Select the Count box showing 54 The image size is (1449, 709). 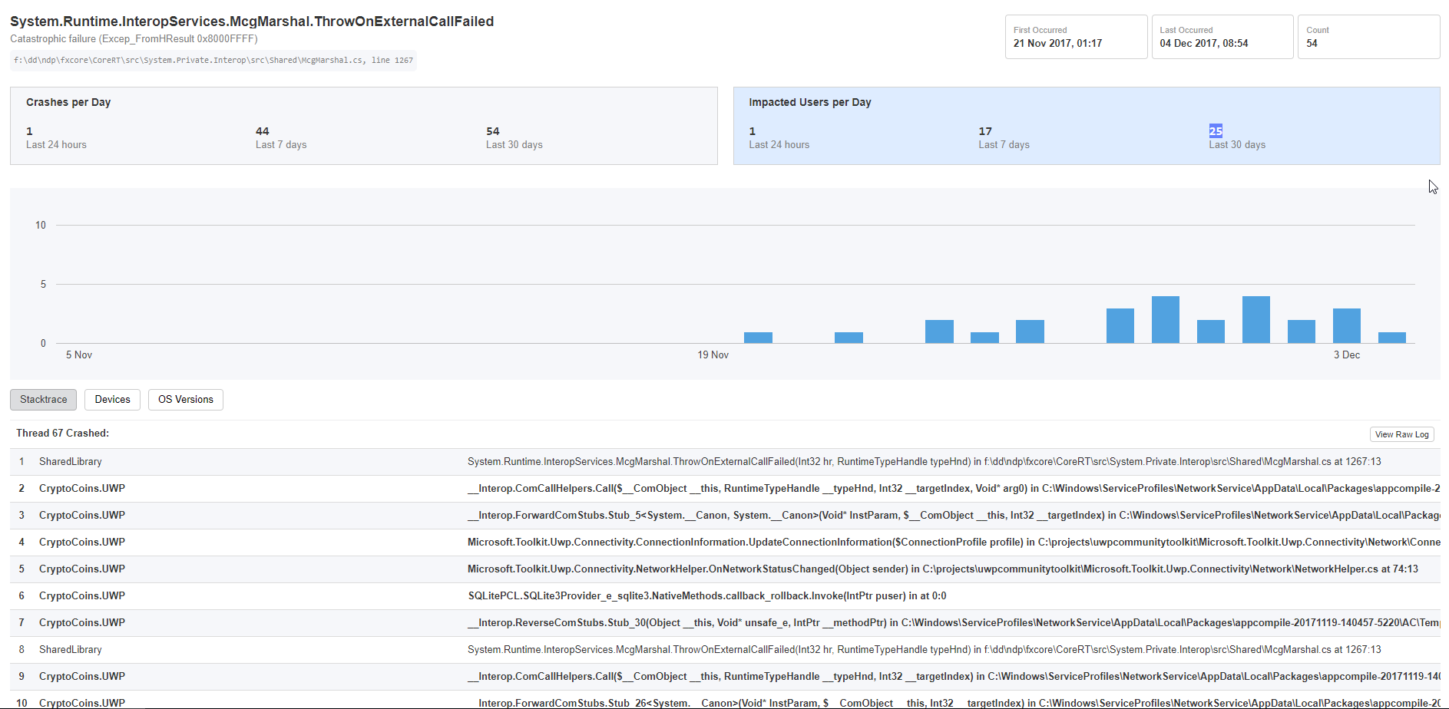click(1368, 36)
